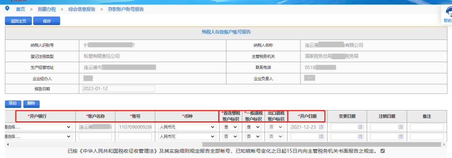
Task: Click the 变更日期 column header
Action: [x=347, y=116]
